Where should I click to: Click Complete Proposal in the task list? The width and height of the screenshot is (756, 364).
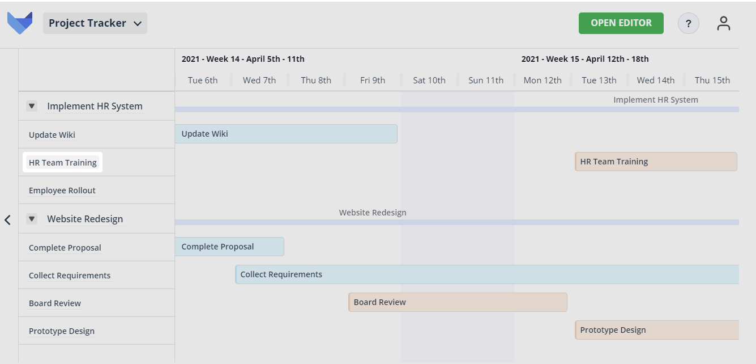coord(65,248)
